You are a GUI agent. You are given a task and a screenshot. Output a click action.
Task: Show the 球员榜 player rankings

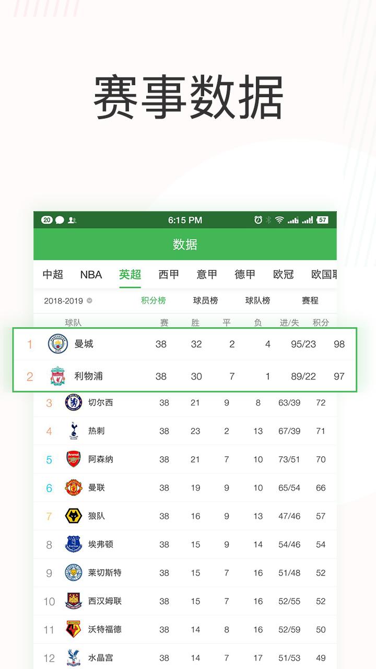coord(206,301)
